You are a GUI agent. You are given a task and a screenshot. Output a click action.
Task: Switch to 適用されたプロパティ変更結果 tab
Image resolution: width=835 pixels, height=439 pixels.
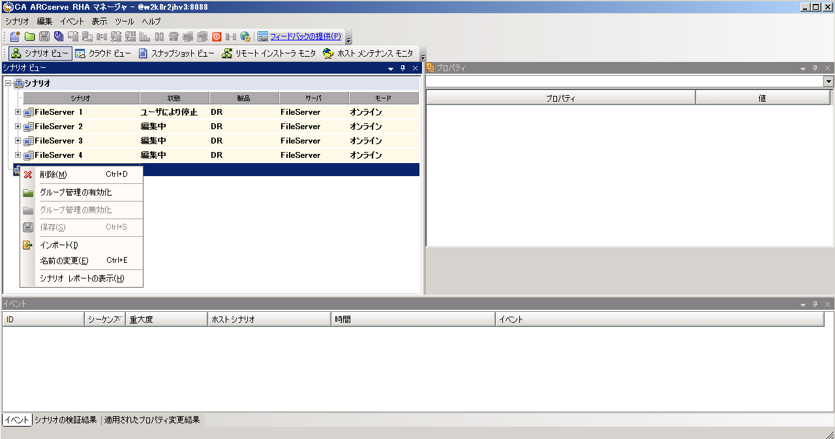coord(153,420)
